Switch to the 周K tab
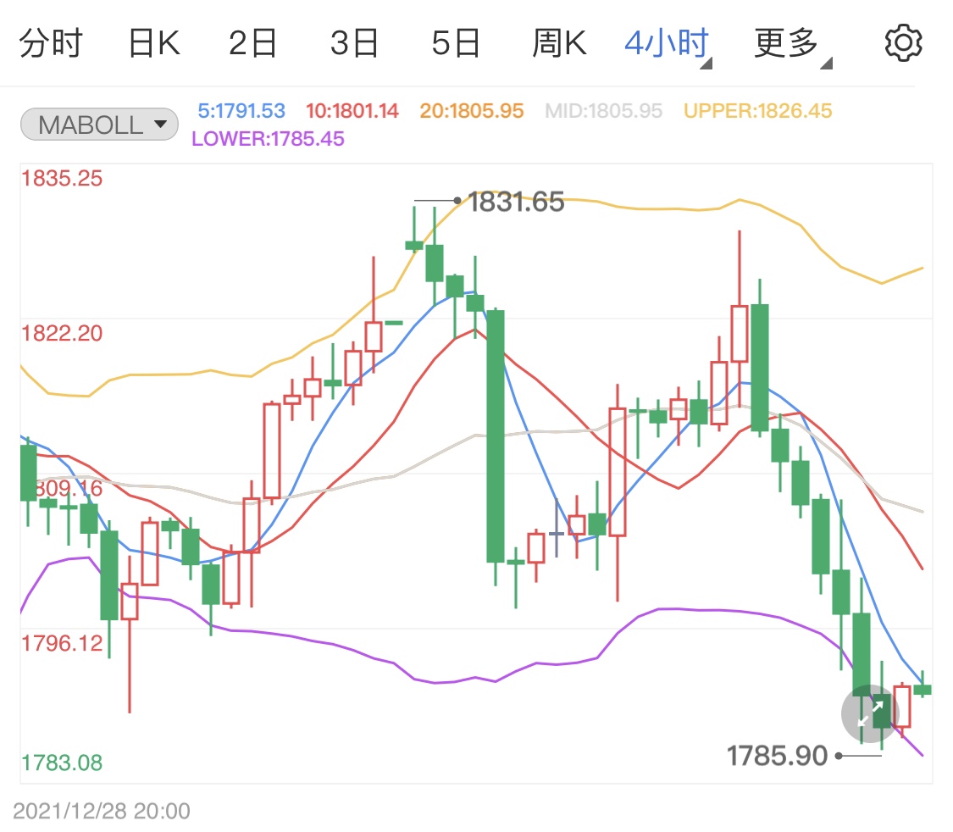 click(559, 43)
